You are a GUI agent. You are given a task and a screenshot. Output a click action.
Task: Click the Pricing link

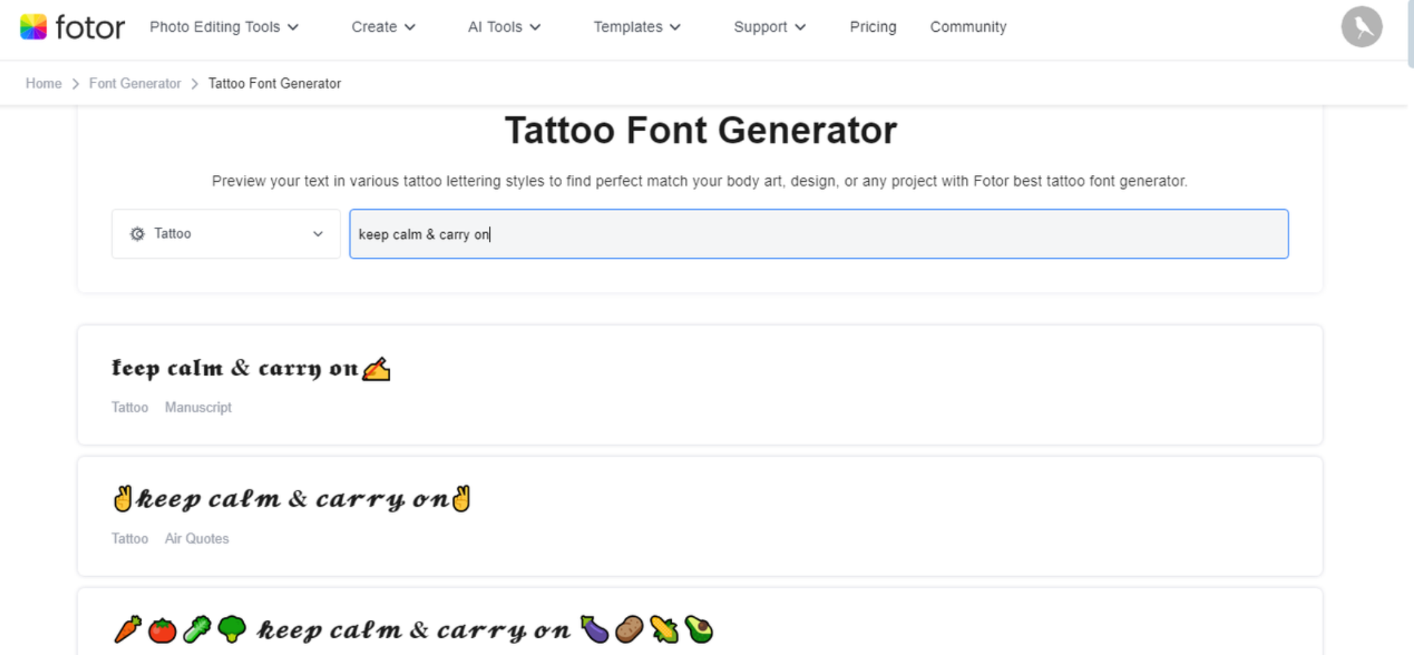(x=872, y=27)
